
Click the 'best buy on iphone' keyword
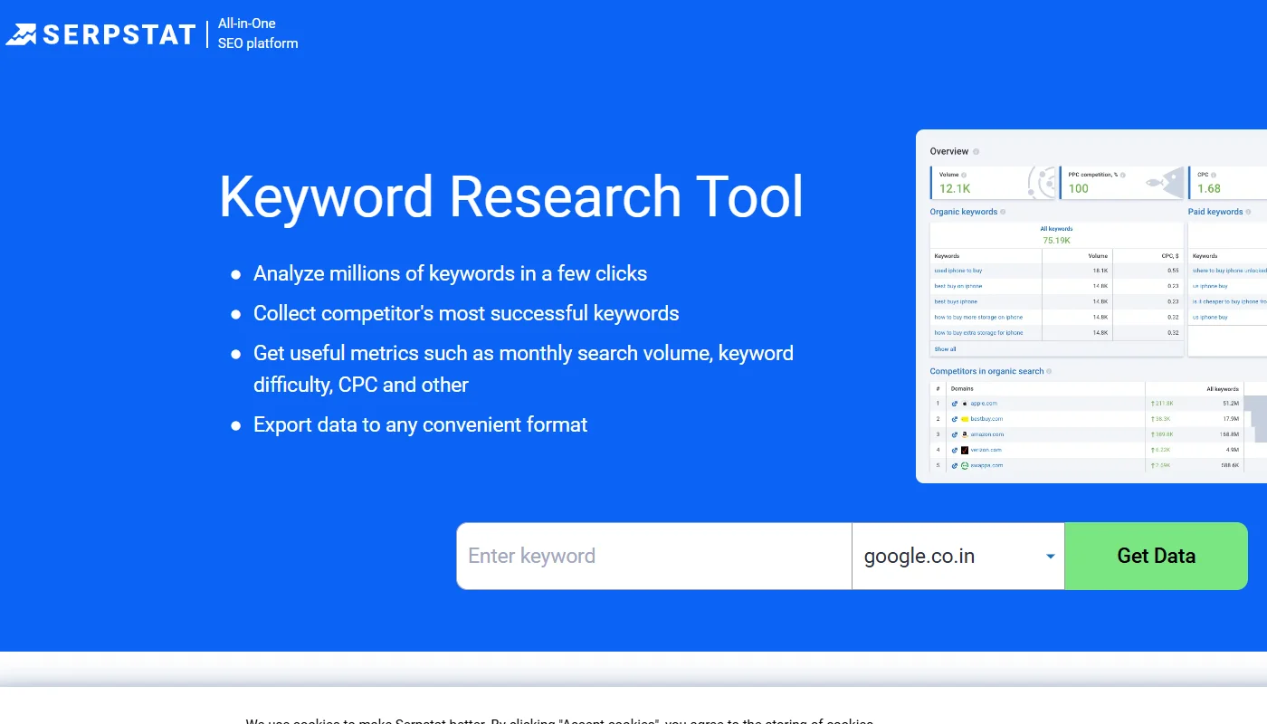click(x=958, y=286)
